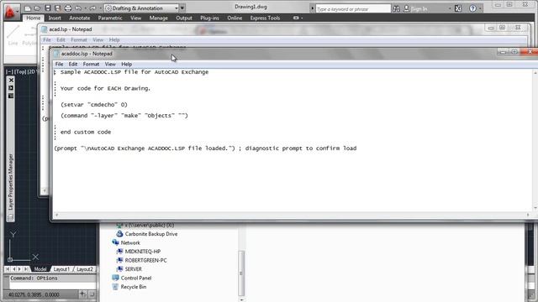Open the AutoCAD View ribbon tab
This screenshot has width=538, height=302.
136,18
